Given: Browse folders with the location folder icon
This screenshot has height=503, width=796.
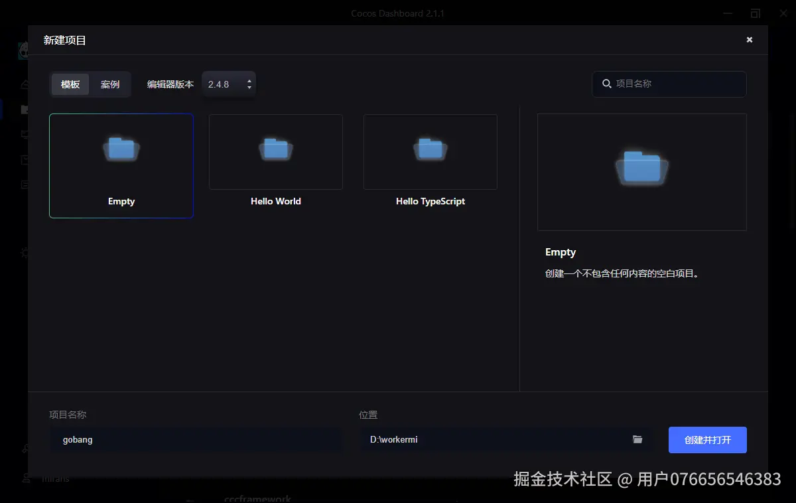Looking at the screenshot, I should (637, 439).
